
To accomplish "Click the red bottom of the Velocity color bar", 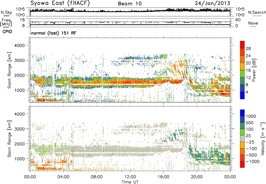I will tap(242, 164).
